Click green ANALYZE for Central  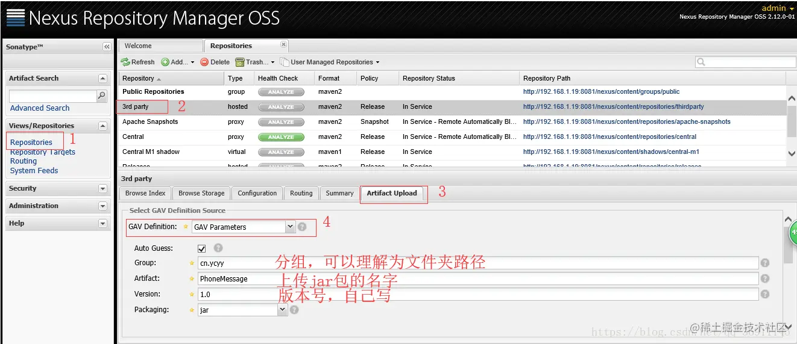click(281, 137)
